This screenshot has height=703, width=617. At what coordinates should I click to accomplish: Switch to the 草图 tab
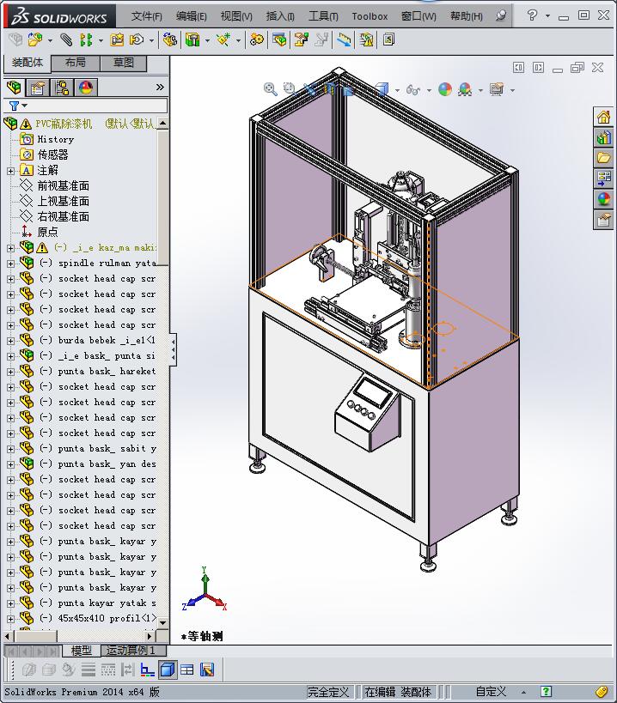pos(124,63)
